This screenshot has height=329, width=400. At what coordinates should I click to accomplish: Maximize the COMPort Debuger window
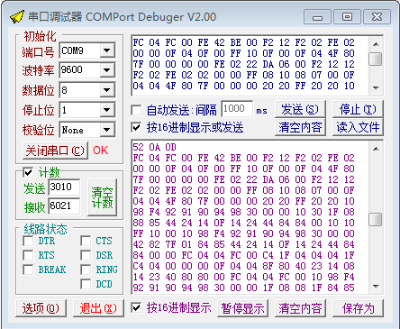tap(347, 17)
